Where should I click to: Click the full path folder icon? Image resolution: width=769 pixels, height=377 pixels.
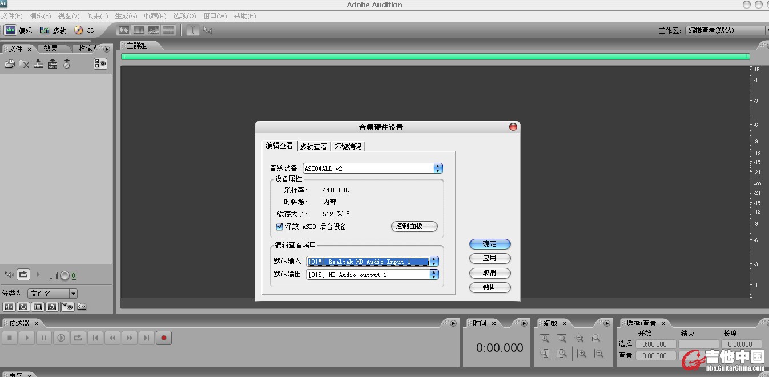[82, 307]
